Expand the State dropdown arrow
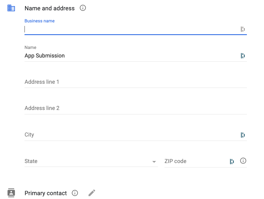Viewport: 264px width, 199px height. pyautogui.click(x=154, y=162)
